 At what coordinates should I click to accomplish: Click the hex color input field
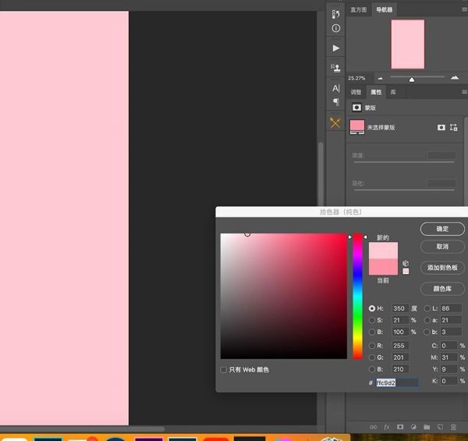pyautogui.click(x=397, y=382)
